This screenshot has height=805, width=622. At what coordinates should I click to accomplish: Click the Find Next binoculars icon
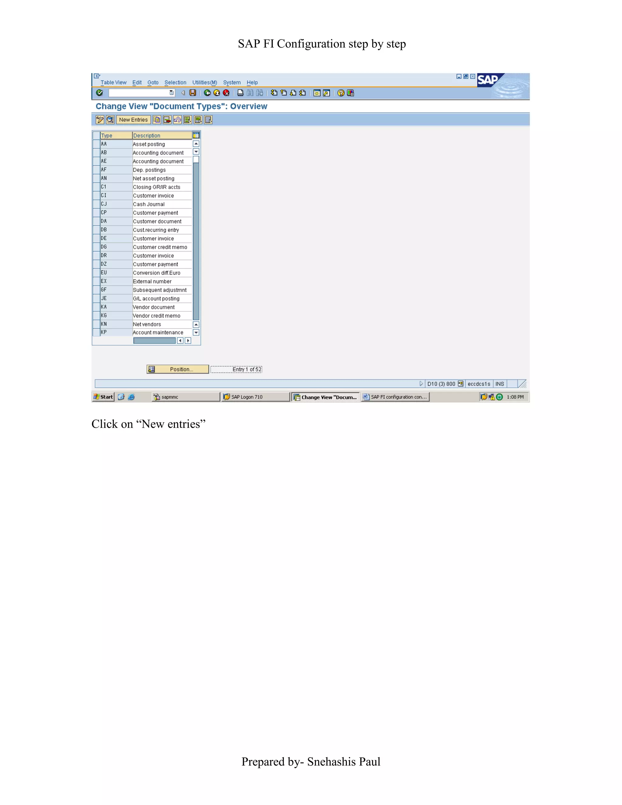260,93
